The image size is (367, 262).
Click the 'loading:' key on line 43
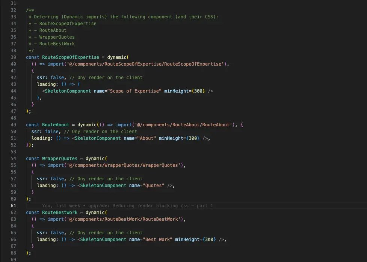[x=47, y=84]
